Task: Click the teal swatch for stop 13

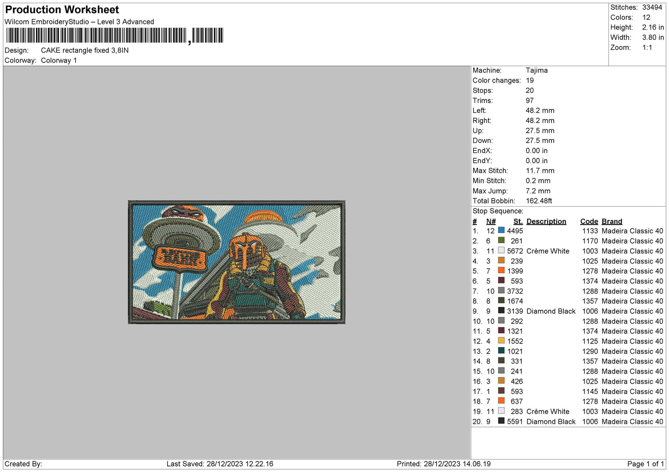Action: [x=501, y=351]
